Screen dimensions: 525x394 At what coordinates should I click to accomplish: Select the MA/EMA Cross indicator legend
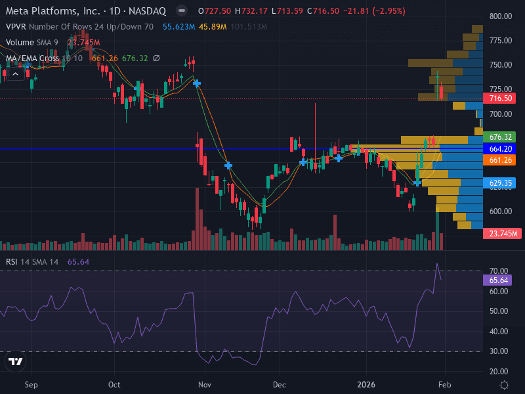coord(44,58)
